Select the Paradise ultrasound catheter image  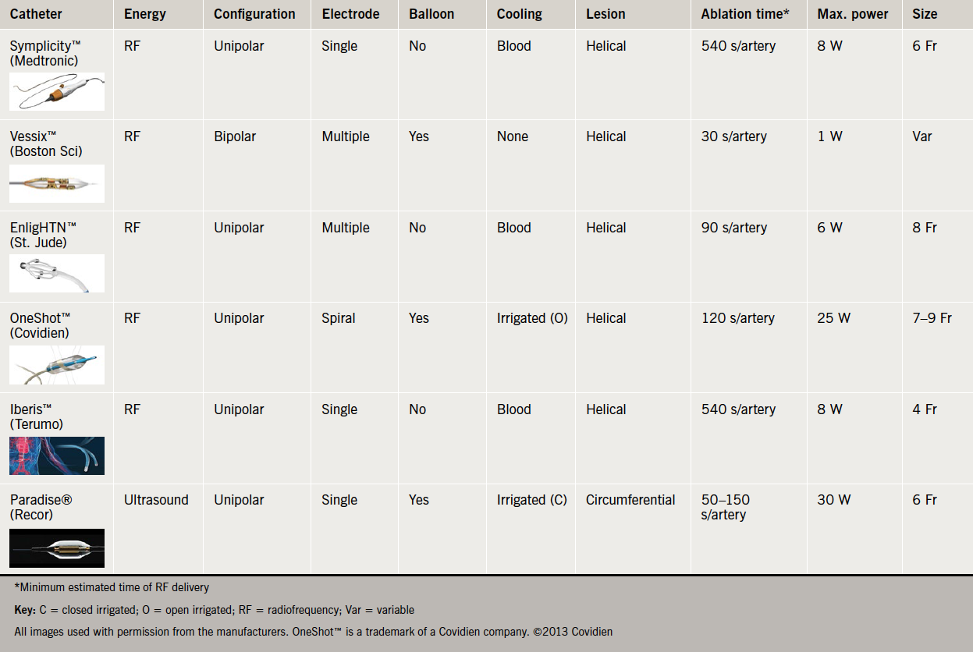57,547
